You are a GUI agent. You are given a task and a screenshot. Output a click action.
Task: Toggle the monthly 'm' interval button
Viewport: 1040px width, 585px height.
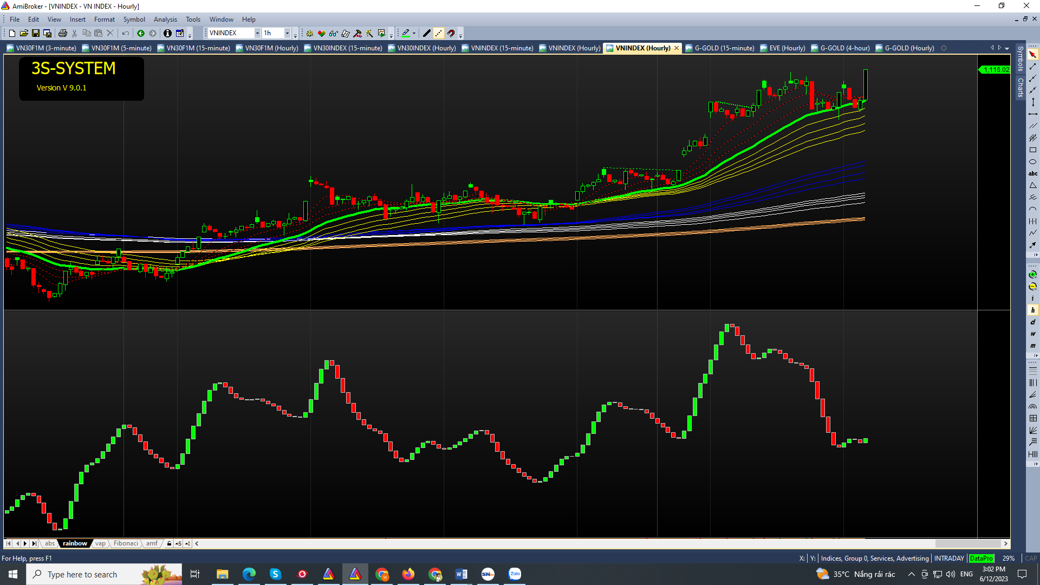click(1032, 346)
